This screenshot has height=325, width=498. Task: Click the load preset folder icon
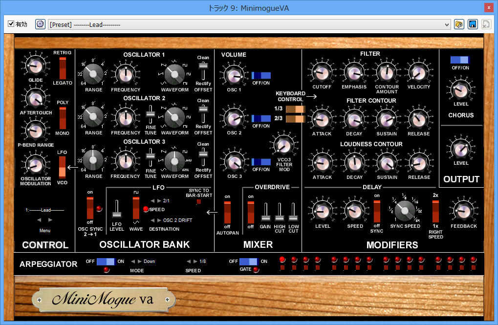click(459, 24)
